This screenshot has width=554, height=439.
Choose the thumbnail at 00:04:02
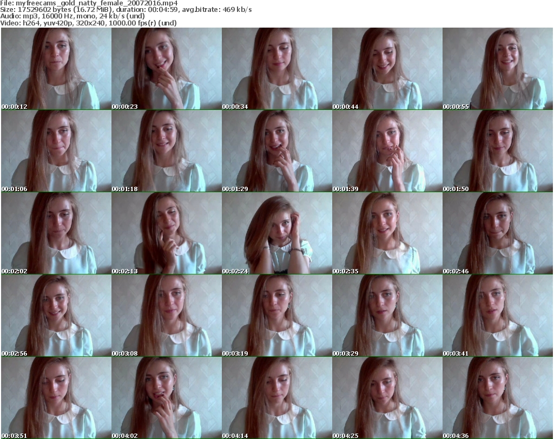coord(167,398)
